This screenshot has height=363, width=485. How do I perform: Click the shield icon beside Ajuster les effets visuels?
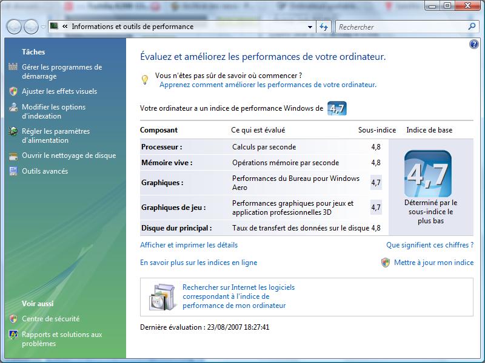point(13,91)
